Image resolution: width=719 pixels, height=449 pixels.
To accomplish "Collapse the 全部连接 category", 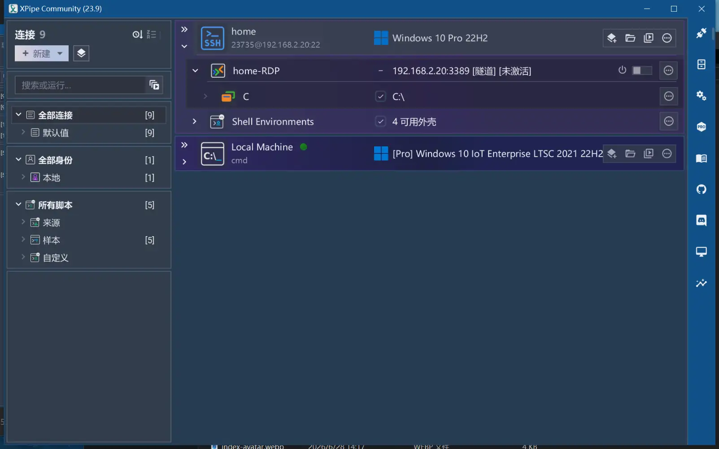I will [18, 115].
